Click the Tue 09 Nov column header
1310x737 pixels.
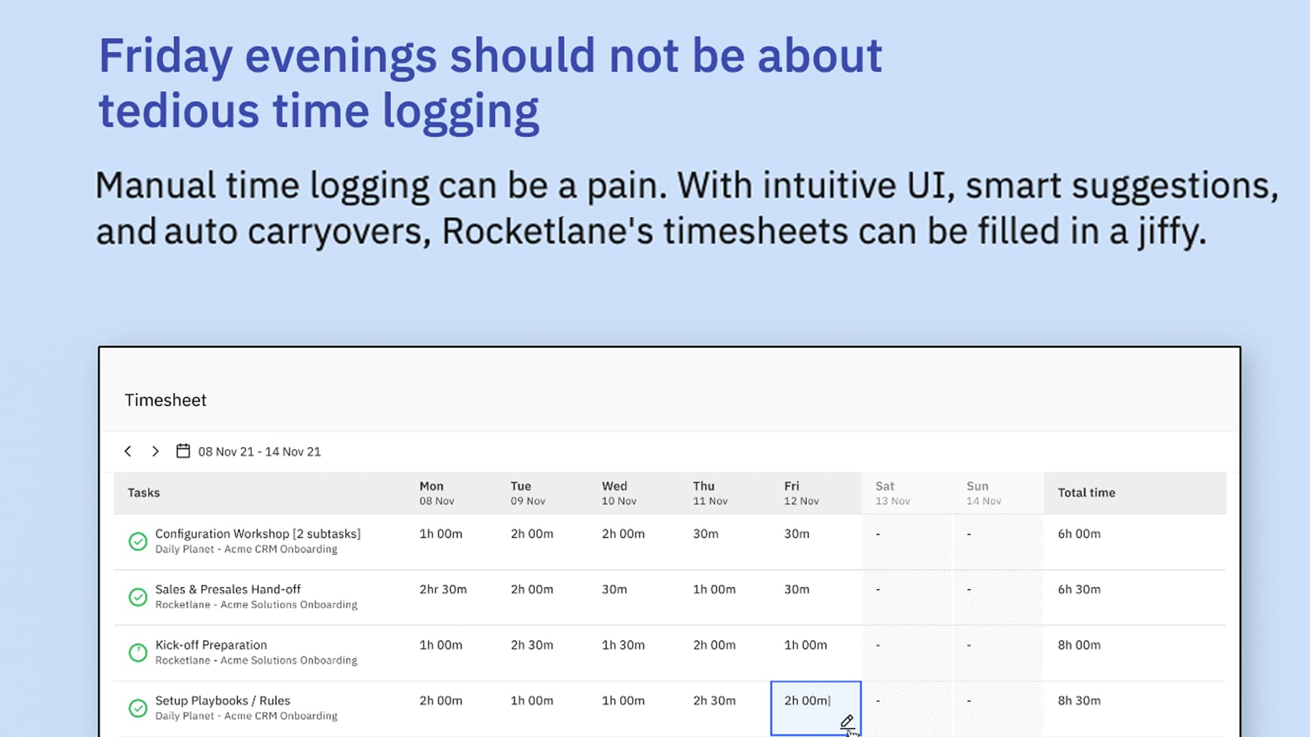pyautogui.click(x=527, y=493)
